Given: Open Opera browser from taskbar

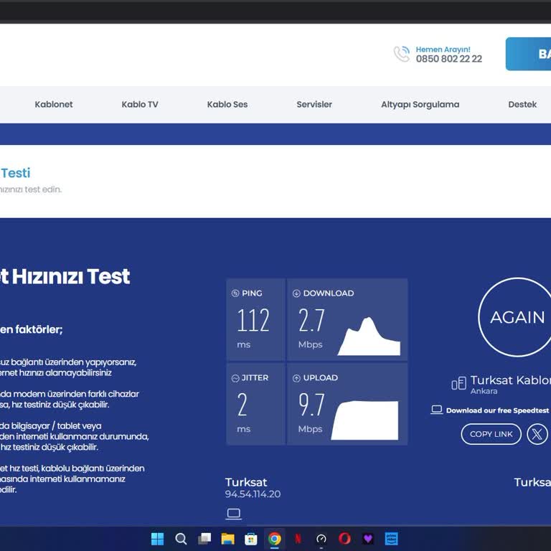Looking at the screenshot, I should click(344, 539).
